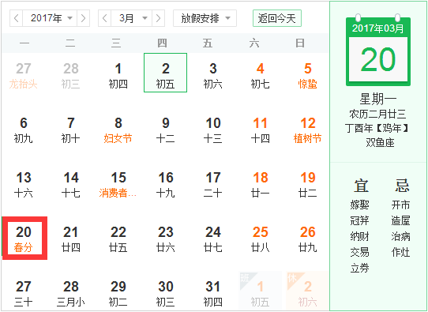Go to previous month arrow
Image resolution: width=428 pixels, height=312 pixels.
105,18
